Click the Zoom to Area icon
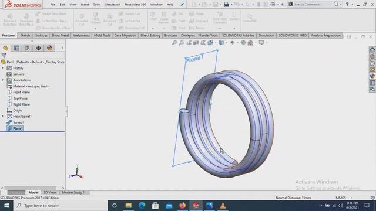376x211 pixels. [182, 43]
